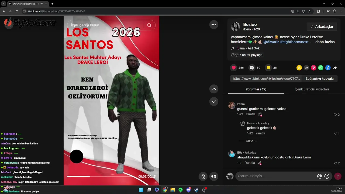Open the @Alwariz mention link
Viewport: 345px width, 194px height.
[x=271, y=42]
